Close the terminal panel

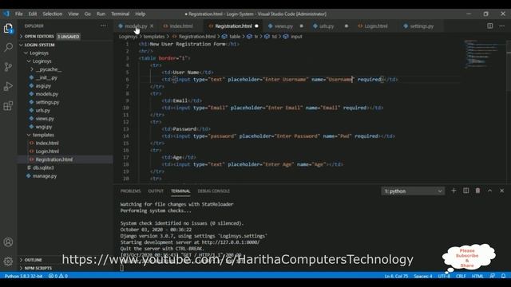click(502, 191)
